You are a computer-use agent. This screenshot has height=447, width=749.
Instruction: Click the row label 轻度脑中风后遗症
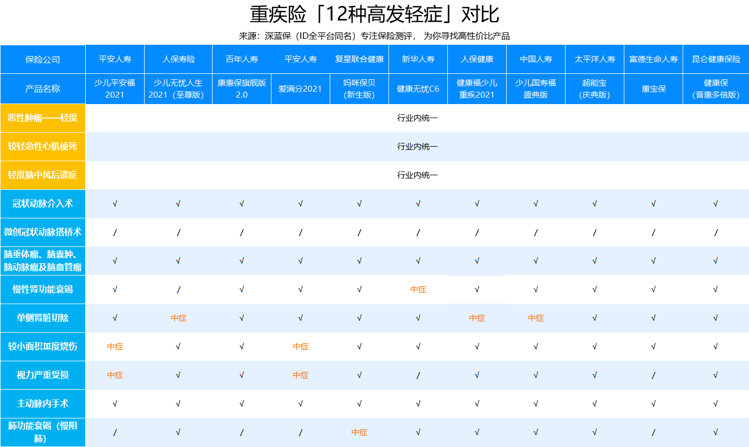click(x=43, y=175)
